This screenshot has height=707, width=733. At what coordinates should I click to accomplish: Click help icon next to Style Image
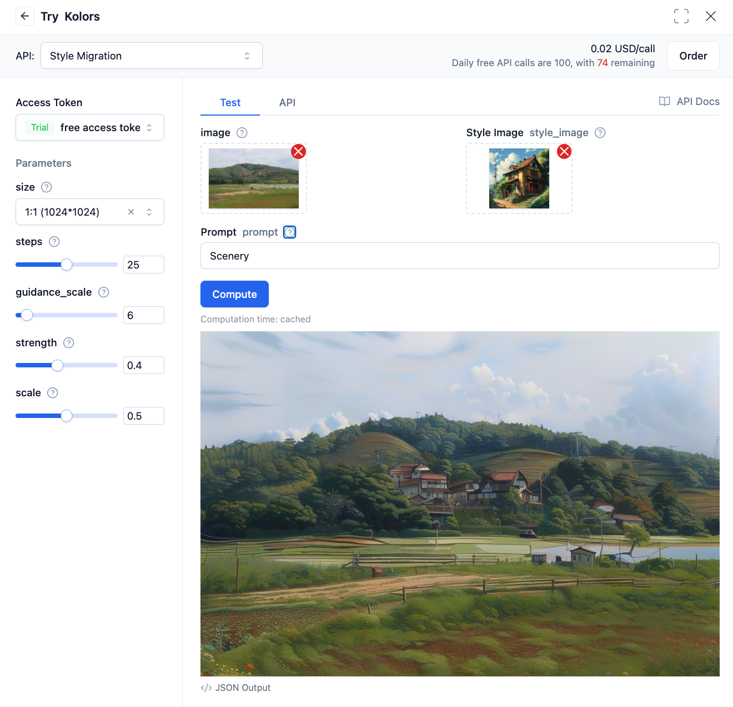point(600,133)
